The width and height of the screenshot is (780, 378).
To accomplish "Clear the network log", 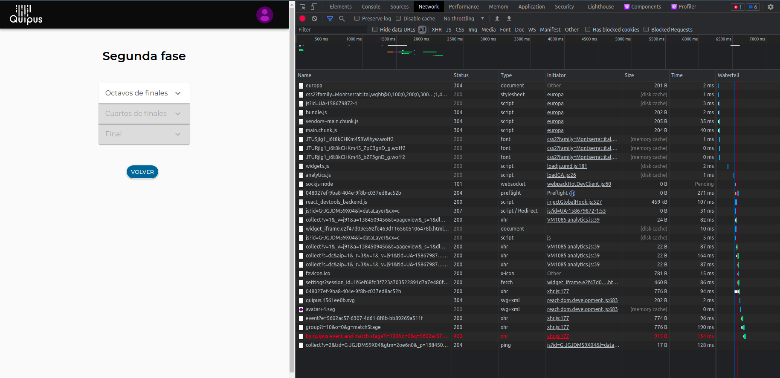I will (x=314, y=18).
